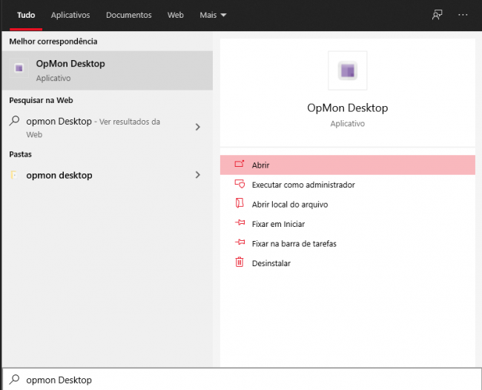Click the Abrir local do arquivo icon

(239, 204)
